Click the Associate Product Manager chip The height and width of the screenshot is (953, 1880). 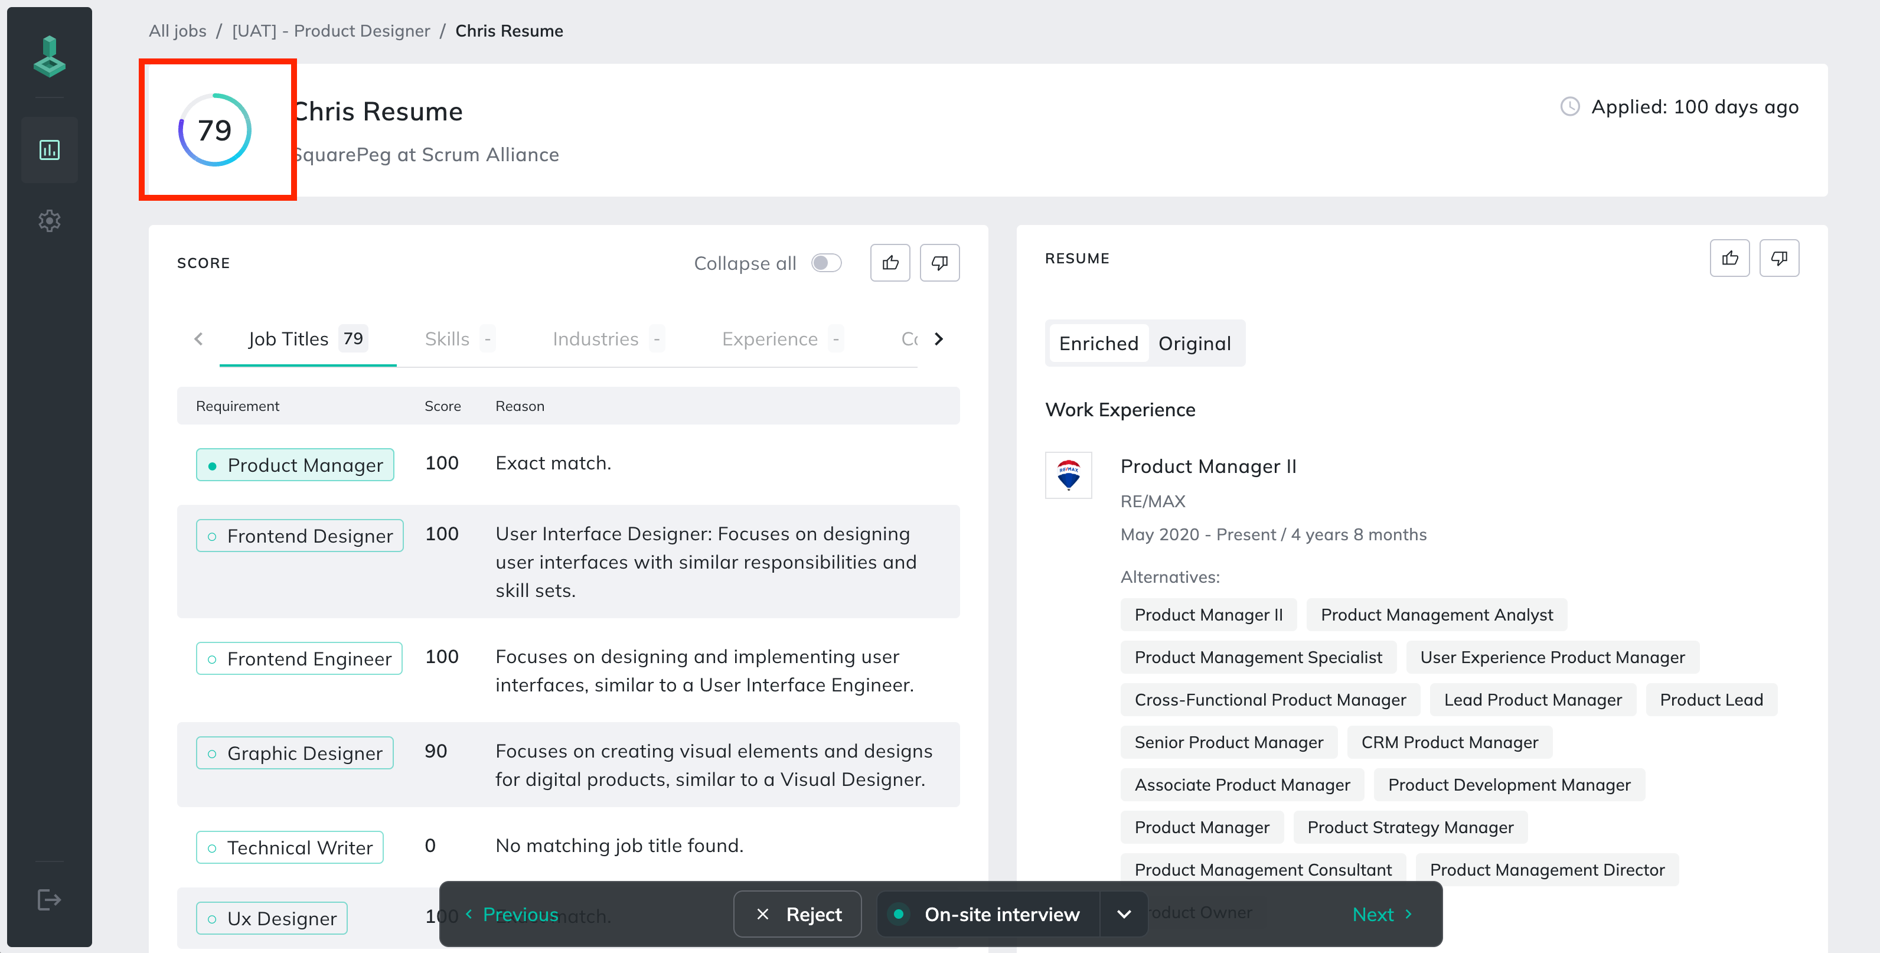tap(1242, 785)
